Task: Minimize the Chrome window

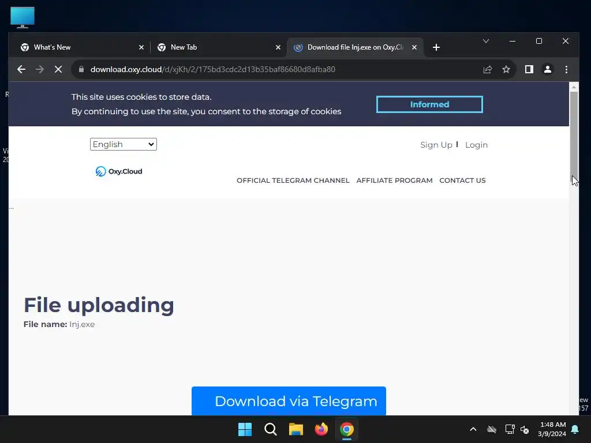Action: pyautogui.click(x=513, y=41)
